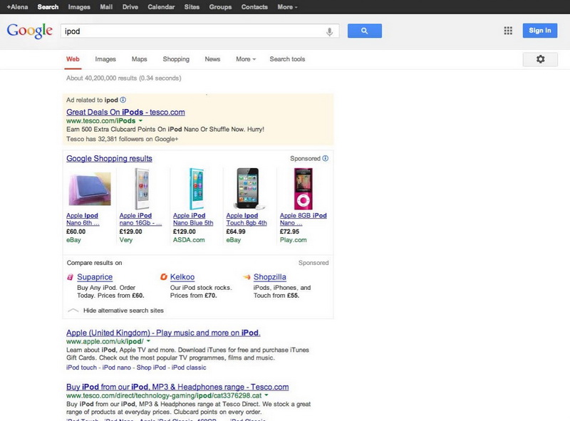The width and height of the screenshot is (570, 421).
Task: Open Apple Ipod Nano 6th product link
Action: (83, 219)
